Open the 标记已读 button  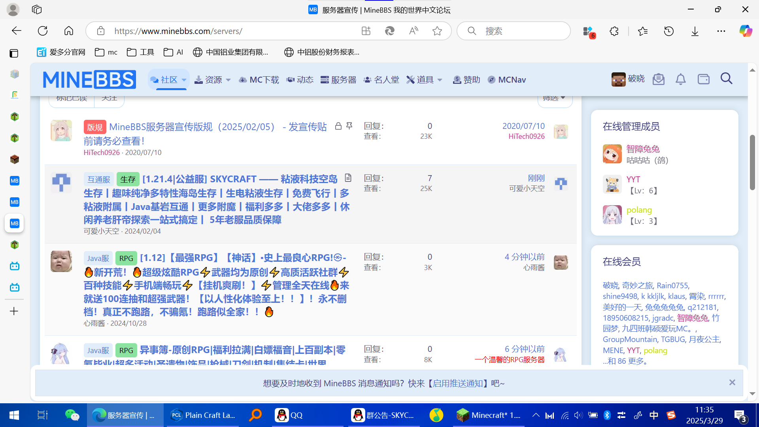tap(72, 99)
